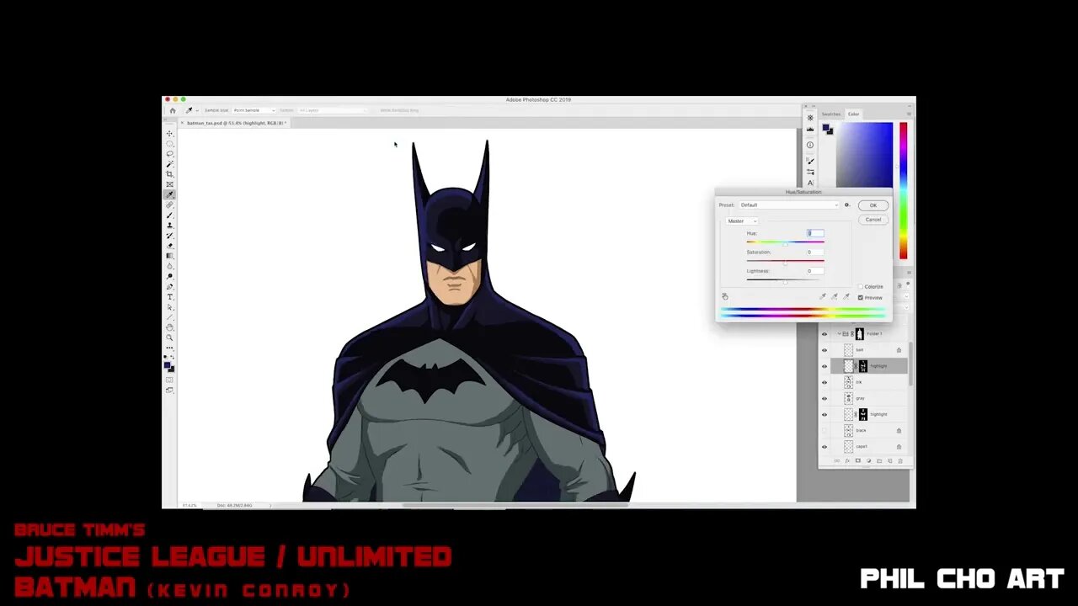Select the Blur tool
Image resolution: width=1078 pixels, height=606 pixels.
(169, 266)
